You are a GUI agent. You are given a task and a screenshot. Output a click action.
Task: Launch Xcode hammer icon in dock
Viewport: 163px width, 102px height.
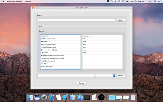[65, 97]
